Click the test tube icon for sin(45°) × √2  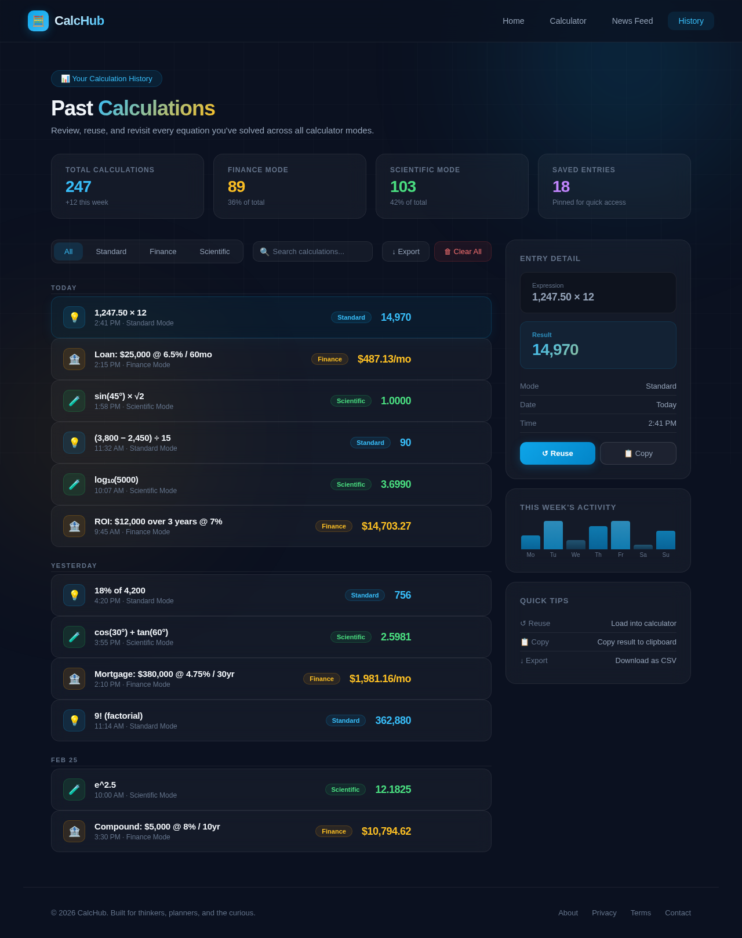(74, 401)
